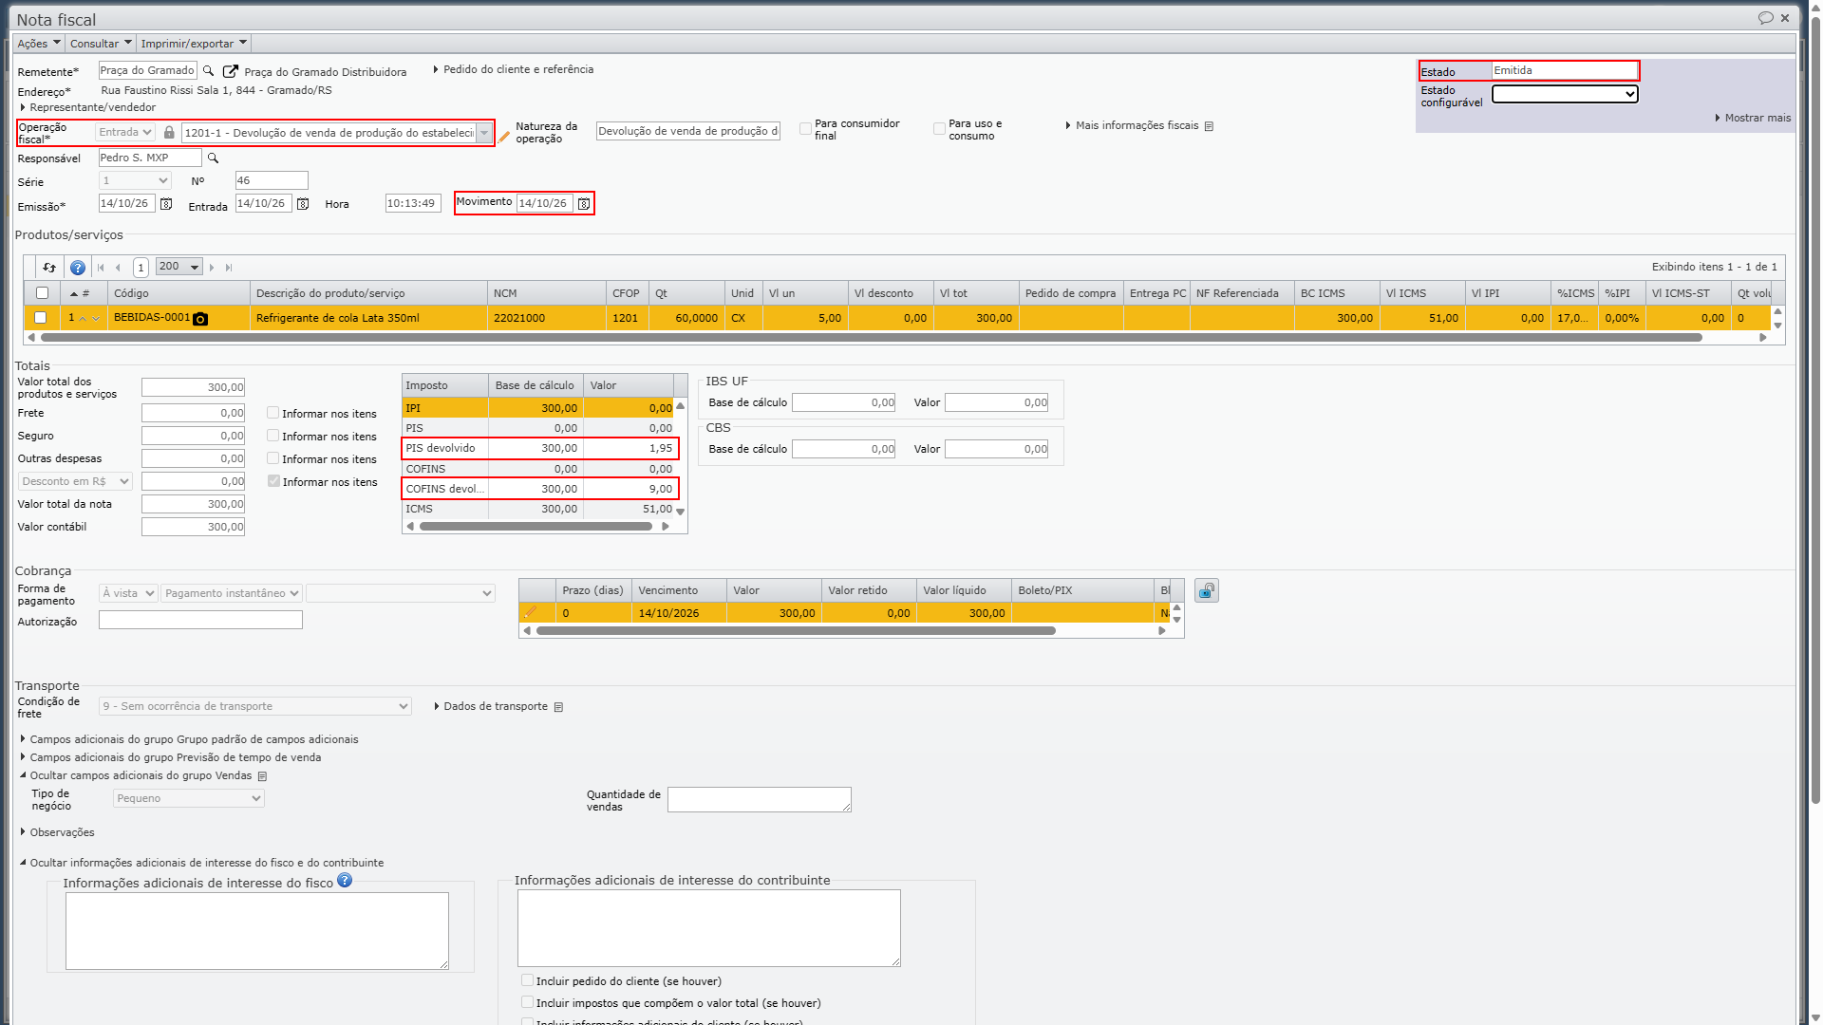Click the products grid horizontal scrollbar
The image size is (1823, 1025).
click(871, 337)
